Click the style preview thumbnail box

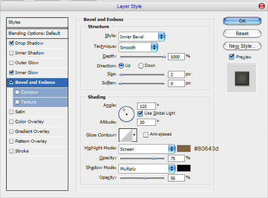pos(242,78)
